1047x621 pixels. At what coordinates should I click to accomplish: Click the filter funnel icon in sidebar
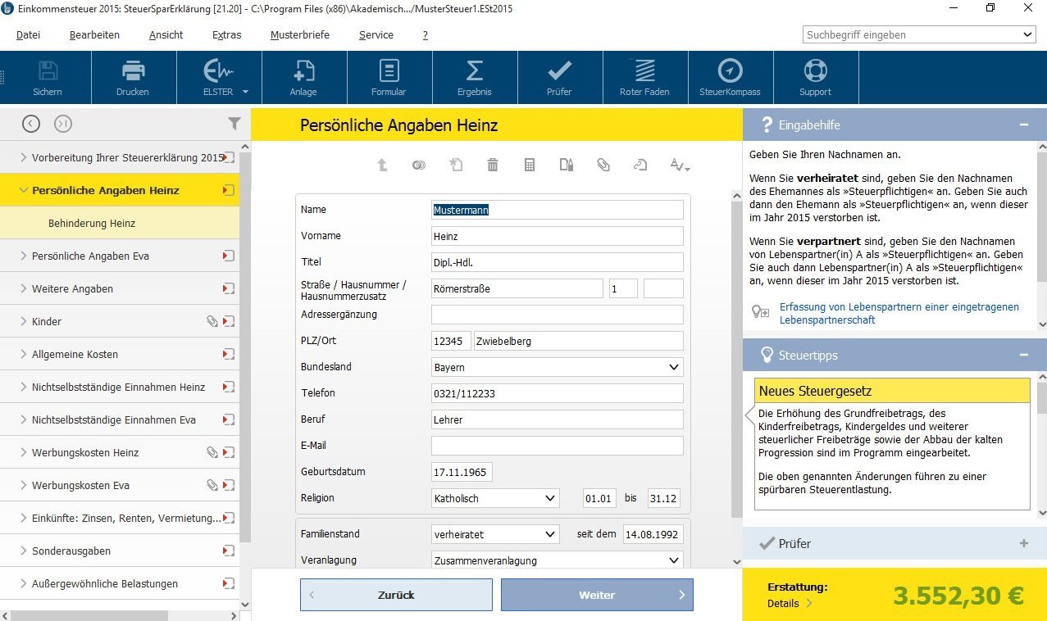click(x=234, y=124)
